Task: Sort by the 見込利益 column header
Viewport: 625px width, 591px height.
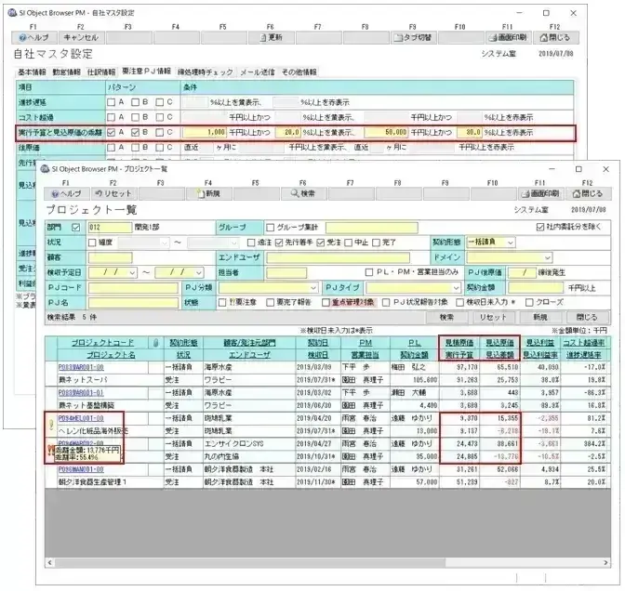Action: point(540,343)
